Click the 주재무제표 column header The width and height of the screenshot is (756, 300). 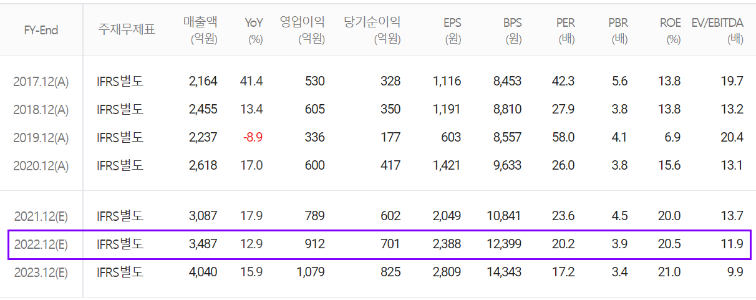pyautogui.click(x=127, y=30)
